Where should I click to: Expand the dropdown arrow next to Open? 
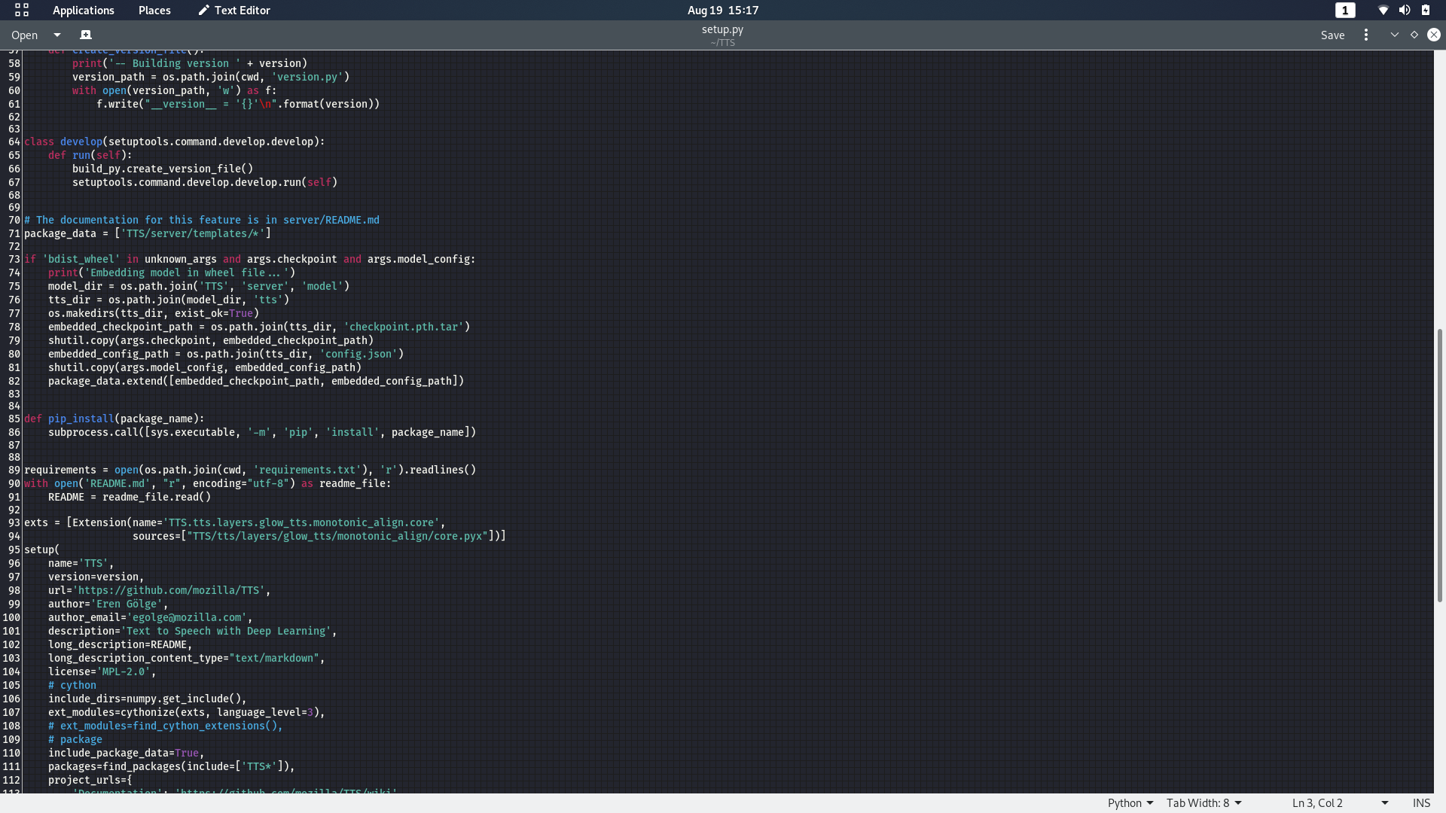(x=57, y=35)
